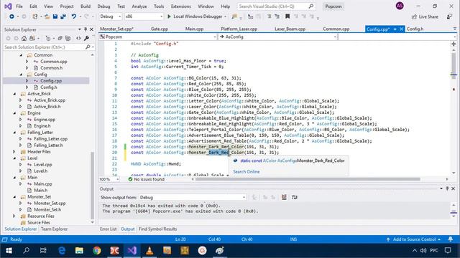Click the Live Share button
The height and width of the screenshot is (258, 460).
tap(425, 16)
